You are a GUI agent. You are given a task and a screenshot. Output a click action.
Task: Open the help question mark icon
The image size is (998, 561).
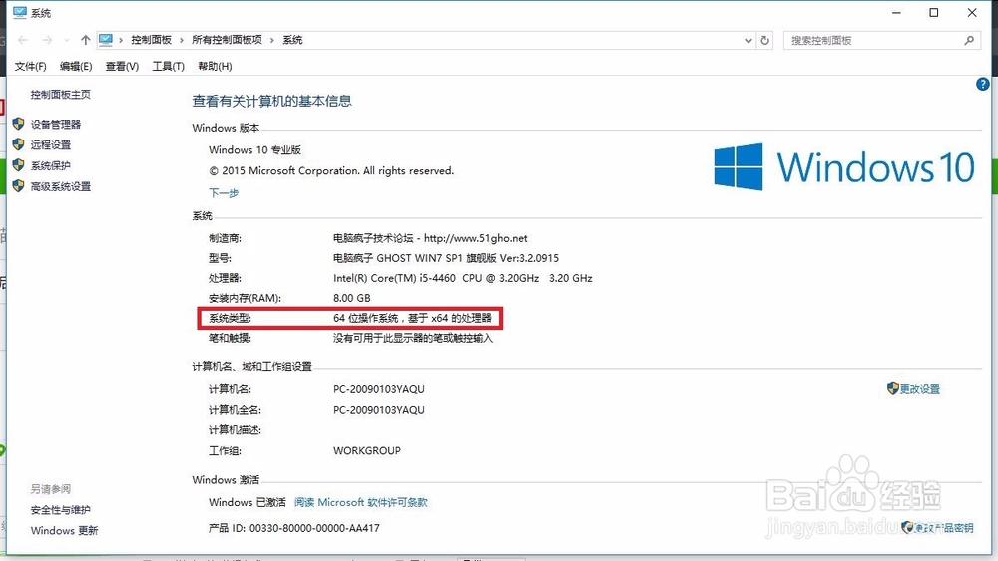coord(983,84)
